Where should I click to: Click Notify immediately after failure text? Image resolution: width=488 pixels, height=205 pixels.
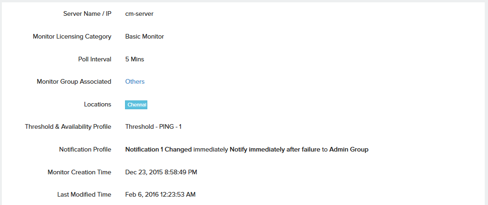(275, 150)
